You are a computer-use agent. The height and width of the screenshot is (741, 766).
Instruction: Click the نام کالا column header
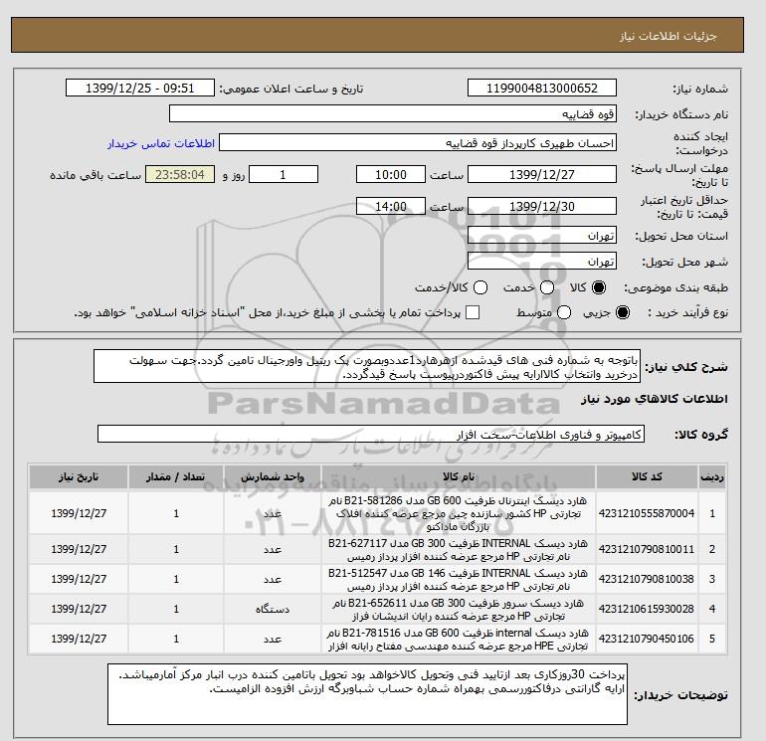(x=459, y=477)
